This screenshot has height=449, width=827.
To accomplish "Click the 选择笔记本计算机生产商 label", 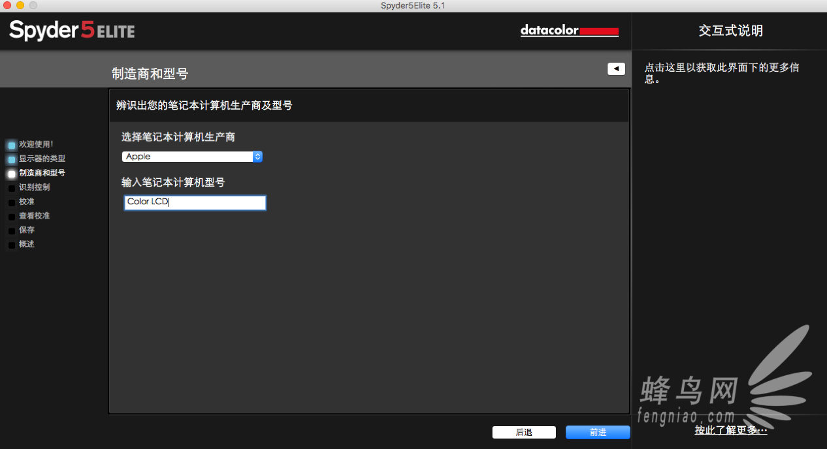I will [178, 137].
